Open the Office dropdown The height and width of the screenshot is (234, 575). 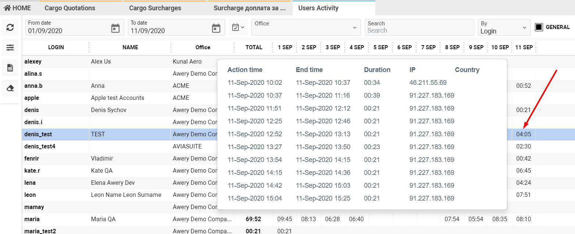click(x=305, y=27)
